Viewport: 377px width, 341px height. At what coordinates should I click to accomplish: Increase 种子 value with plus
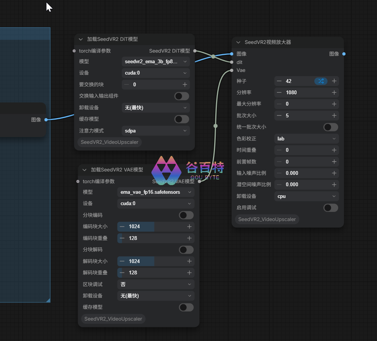click(334, 81)
